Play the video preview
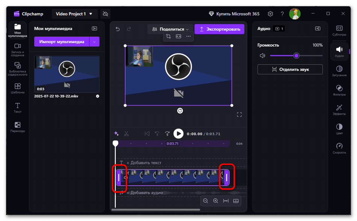357x221 pixels. coord(178,134)
